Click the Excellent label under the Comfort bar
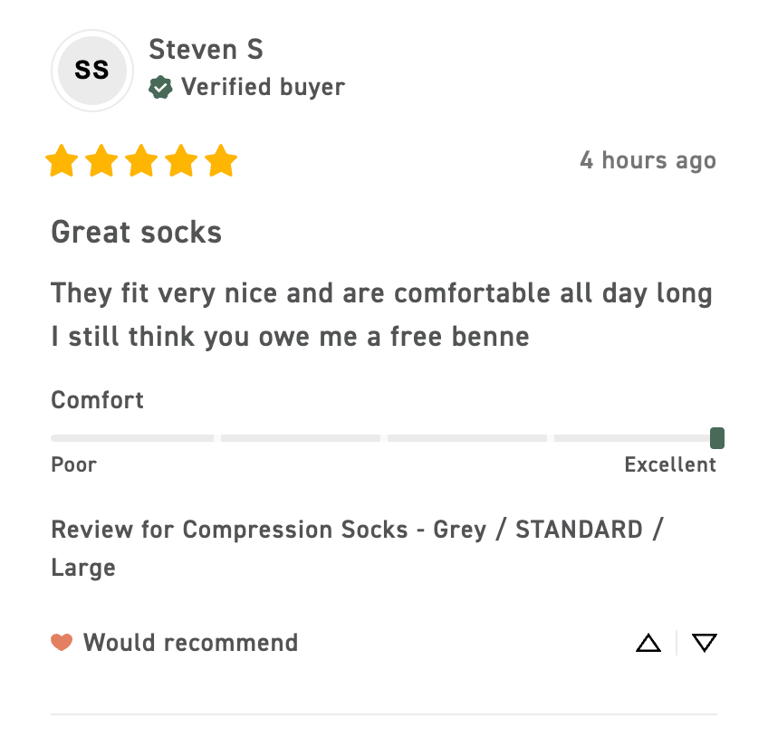This screenshot has height=746, width=768. (670, 465)
